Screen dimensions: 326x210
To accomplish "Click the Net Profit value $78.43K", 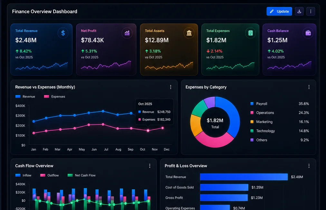I will click(92, 40).
